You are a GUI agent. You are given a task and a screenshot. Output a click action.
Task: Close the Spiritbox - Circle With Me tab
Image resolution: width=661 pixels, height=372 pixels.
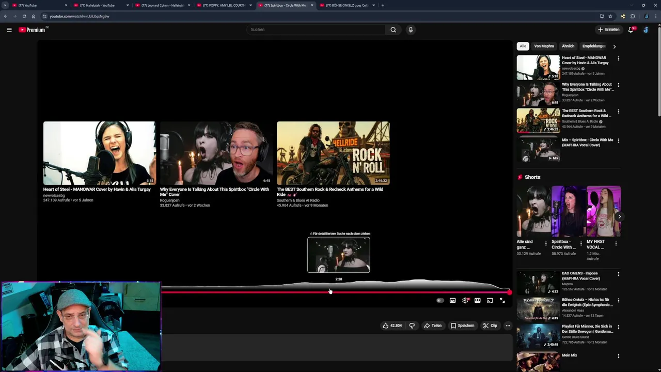[x=312, y=5]
